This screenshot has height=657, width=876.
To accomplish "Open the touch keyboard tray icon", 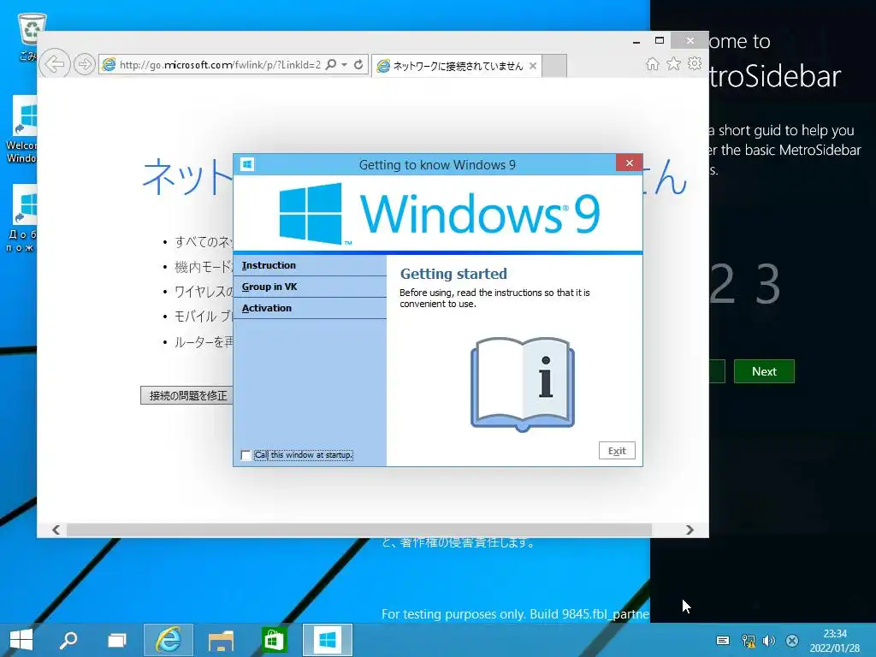I will 722,641.
